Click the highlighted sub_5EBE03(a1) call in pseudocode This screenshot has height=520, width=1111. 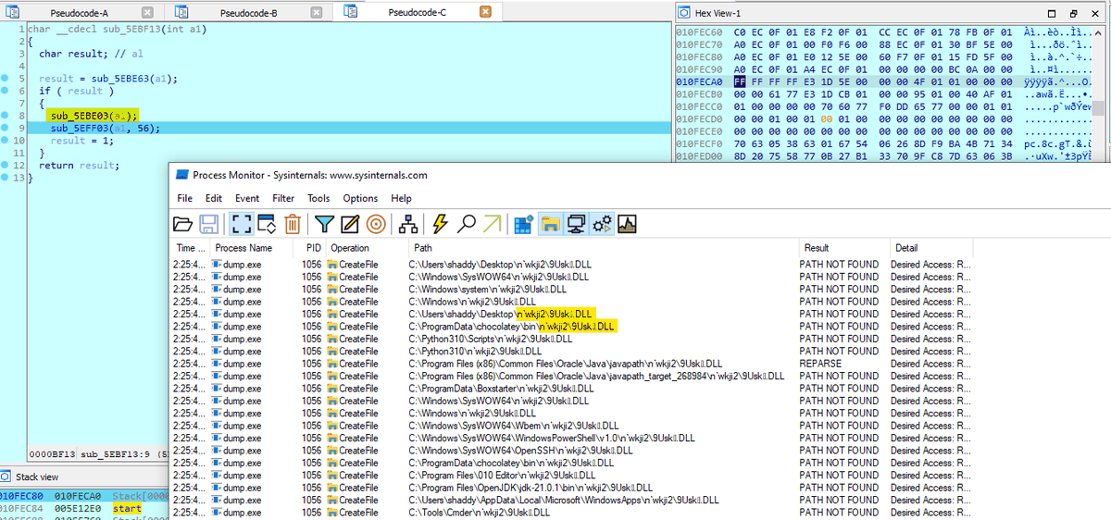click(94, 116)
